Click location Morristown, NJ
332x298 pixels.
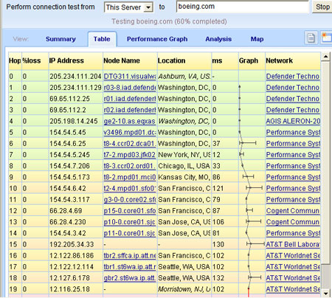[184, 289]
